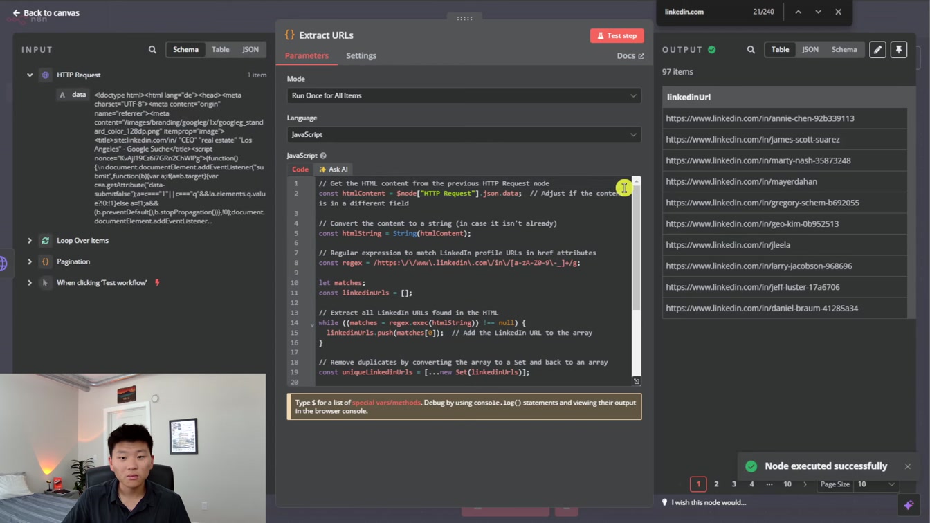The width and height of the screenshot is (930, 523).
Task: Select the HTTP Request globe icon
Action: (46, 75)
